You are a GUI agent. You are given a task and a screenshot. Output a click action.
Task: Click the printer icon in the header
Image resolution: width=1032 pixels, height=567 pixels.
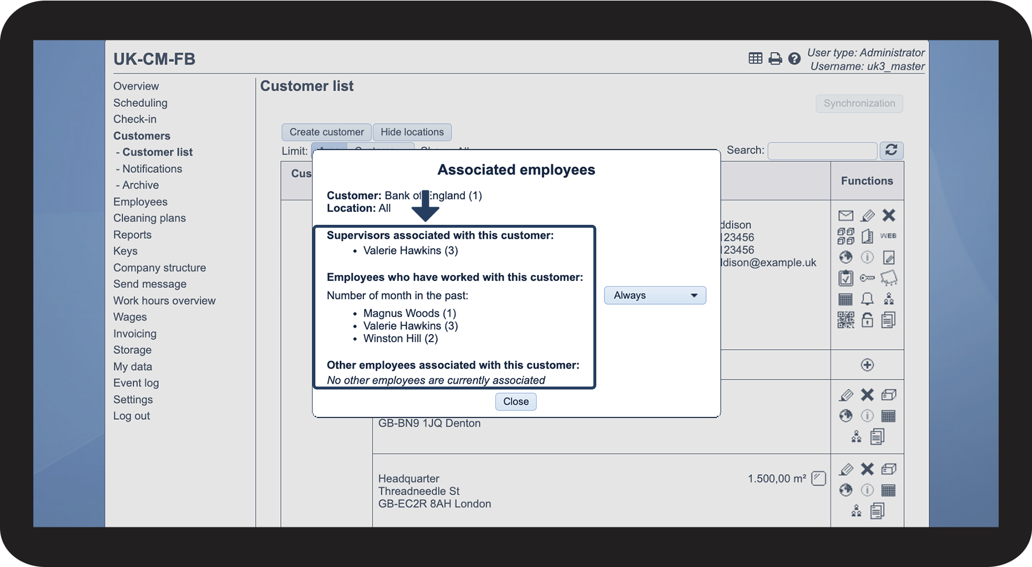pyautogui.click(x=775, y=58)
